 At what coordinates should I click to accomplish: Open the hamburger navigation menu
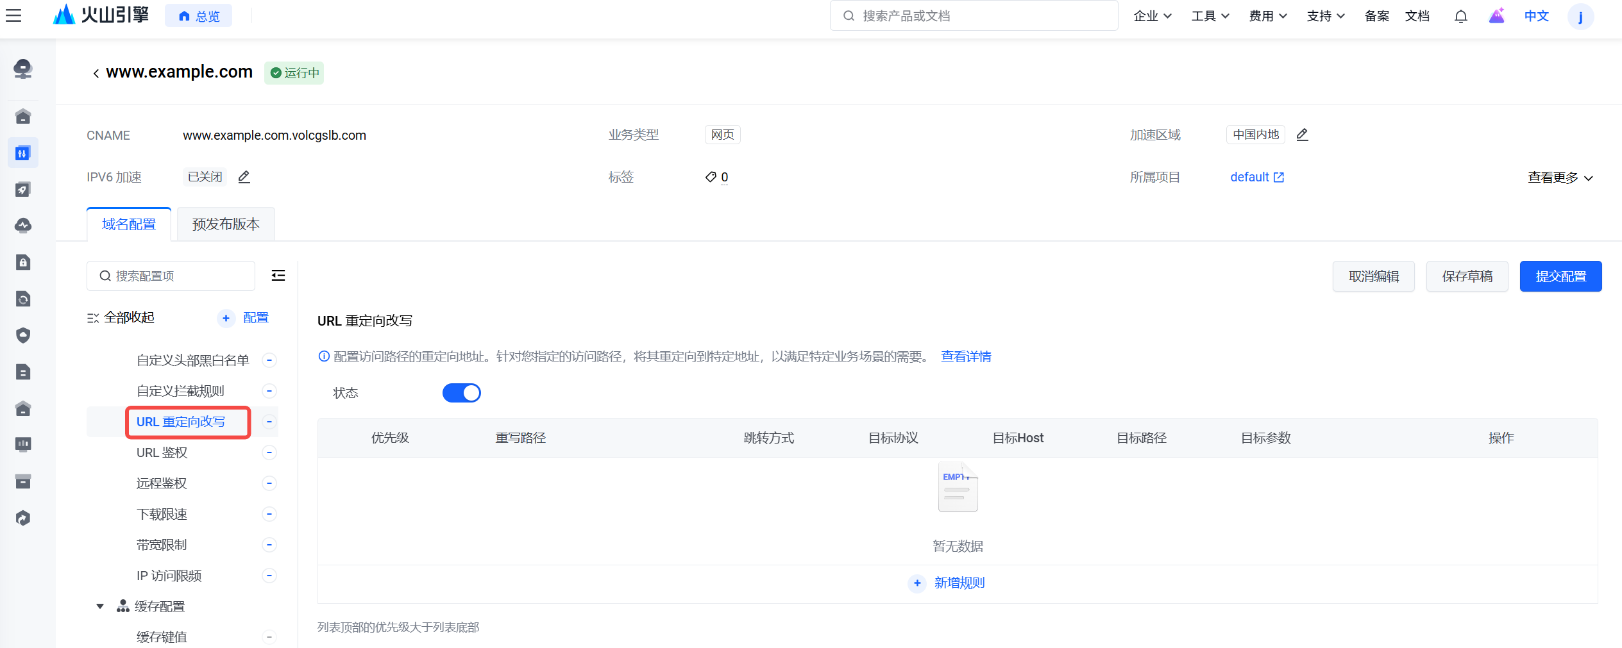13,15
